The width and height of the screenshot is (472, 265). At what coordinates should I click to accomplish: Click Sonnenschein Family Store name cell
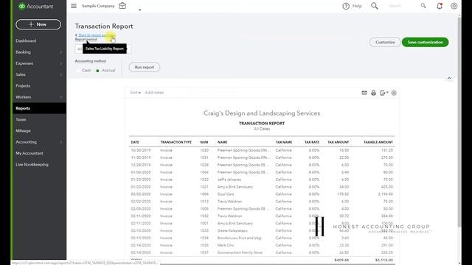coord(240,252)
